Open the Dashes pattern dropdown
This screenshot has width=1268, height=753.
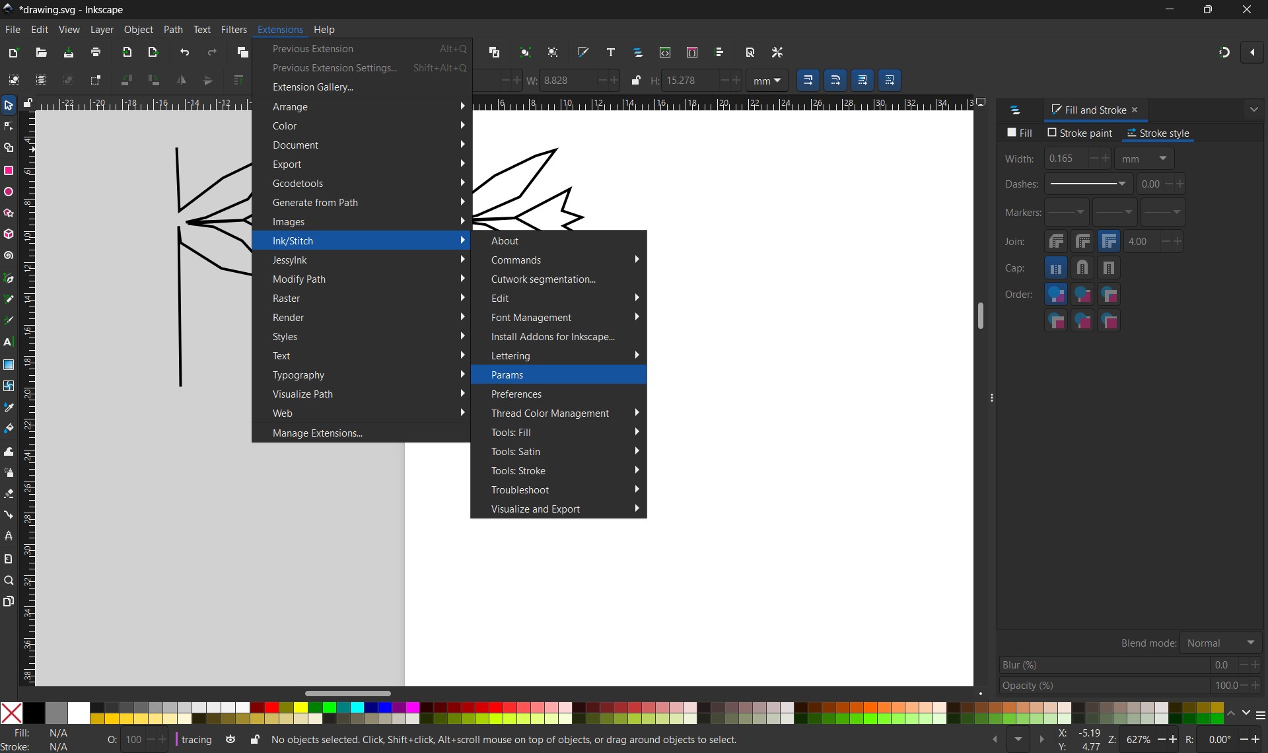coord(1088,184)
